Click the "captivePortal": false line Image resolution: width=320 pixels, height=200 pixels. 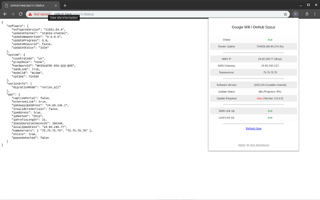tap(31, 98)
